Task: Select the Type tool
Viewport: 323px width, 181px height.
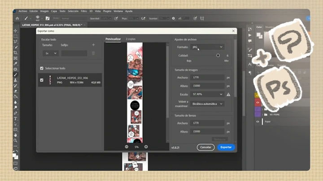Action: point(15,118)
